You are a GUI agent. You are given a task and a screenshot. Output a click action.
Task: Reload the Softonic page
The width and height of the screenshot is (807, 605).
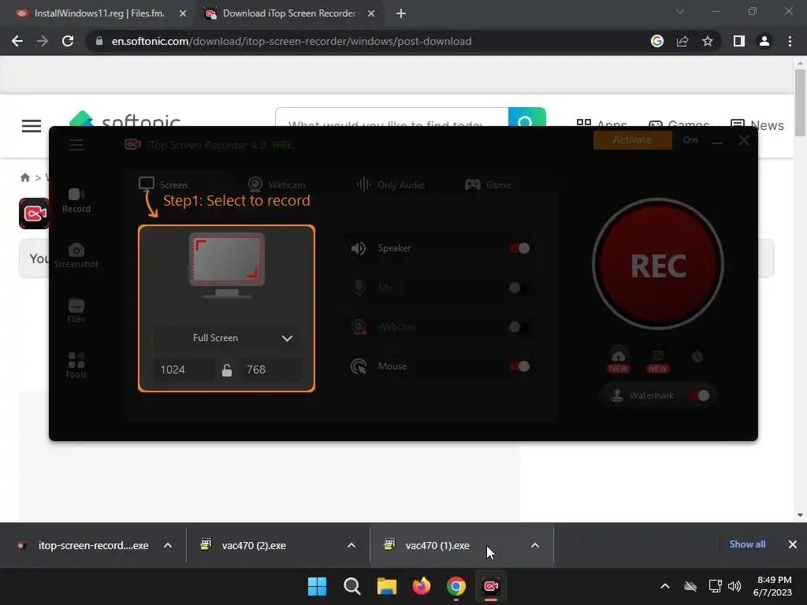(x=68, y=41)
